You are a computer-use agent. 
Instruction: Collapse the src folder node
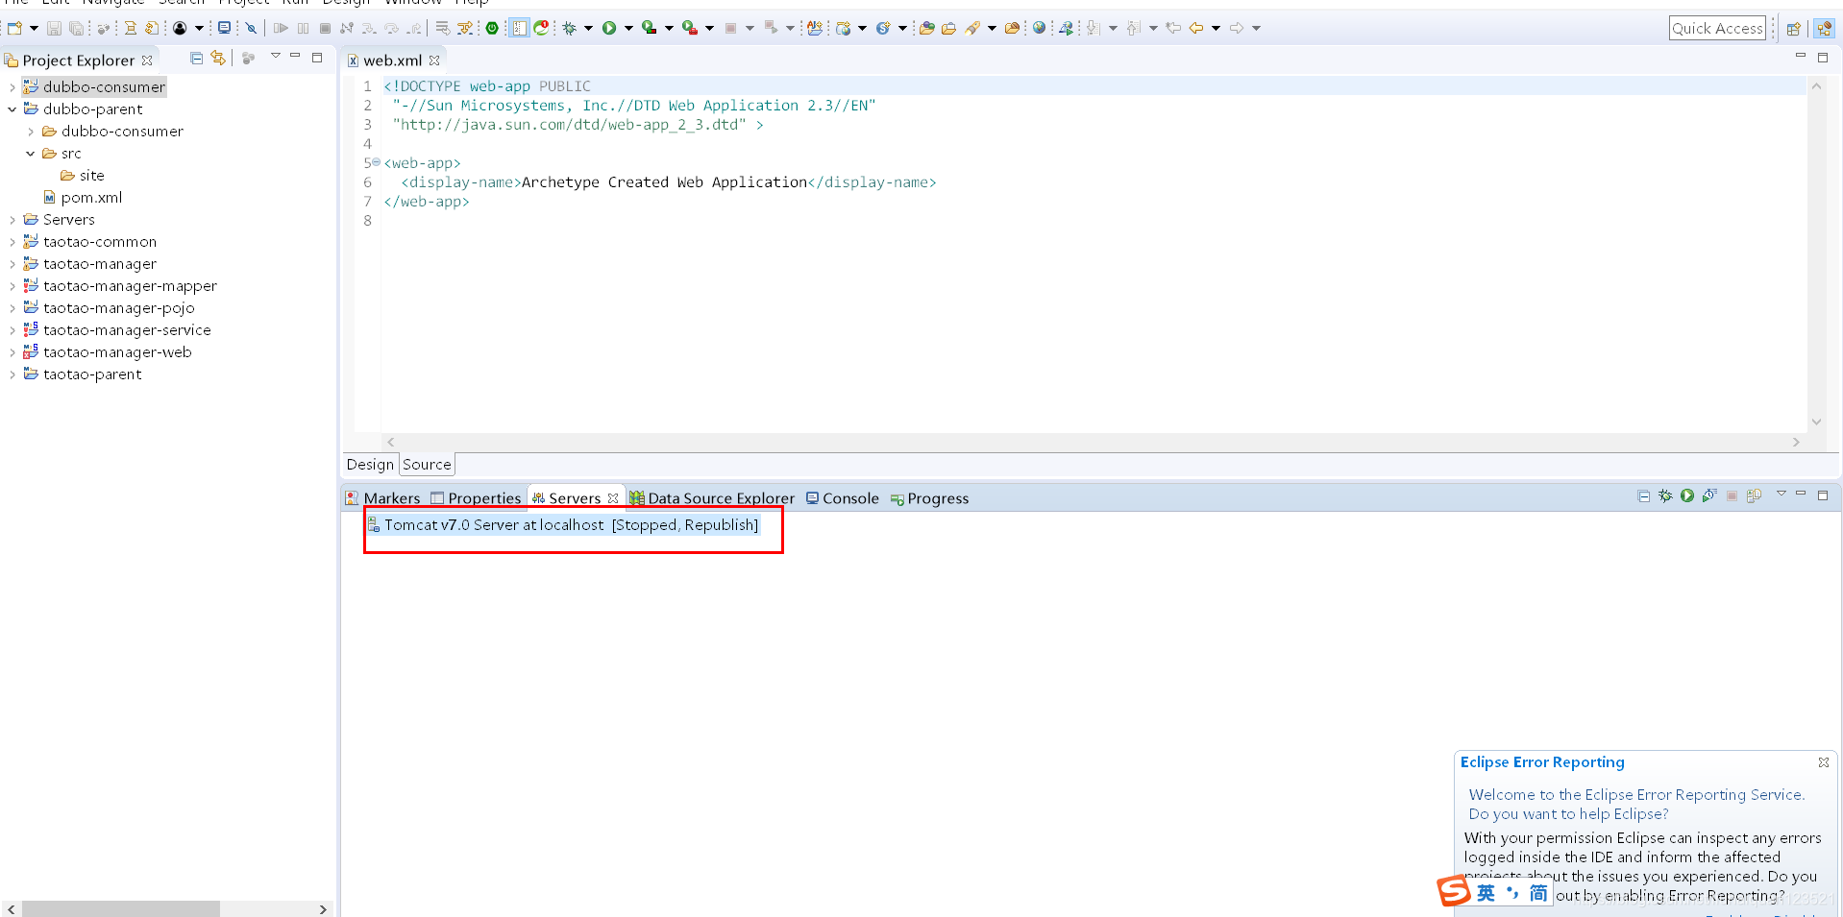coord(31,153)
